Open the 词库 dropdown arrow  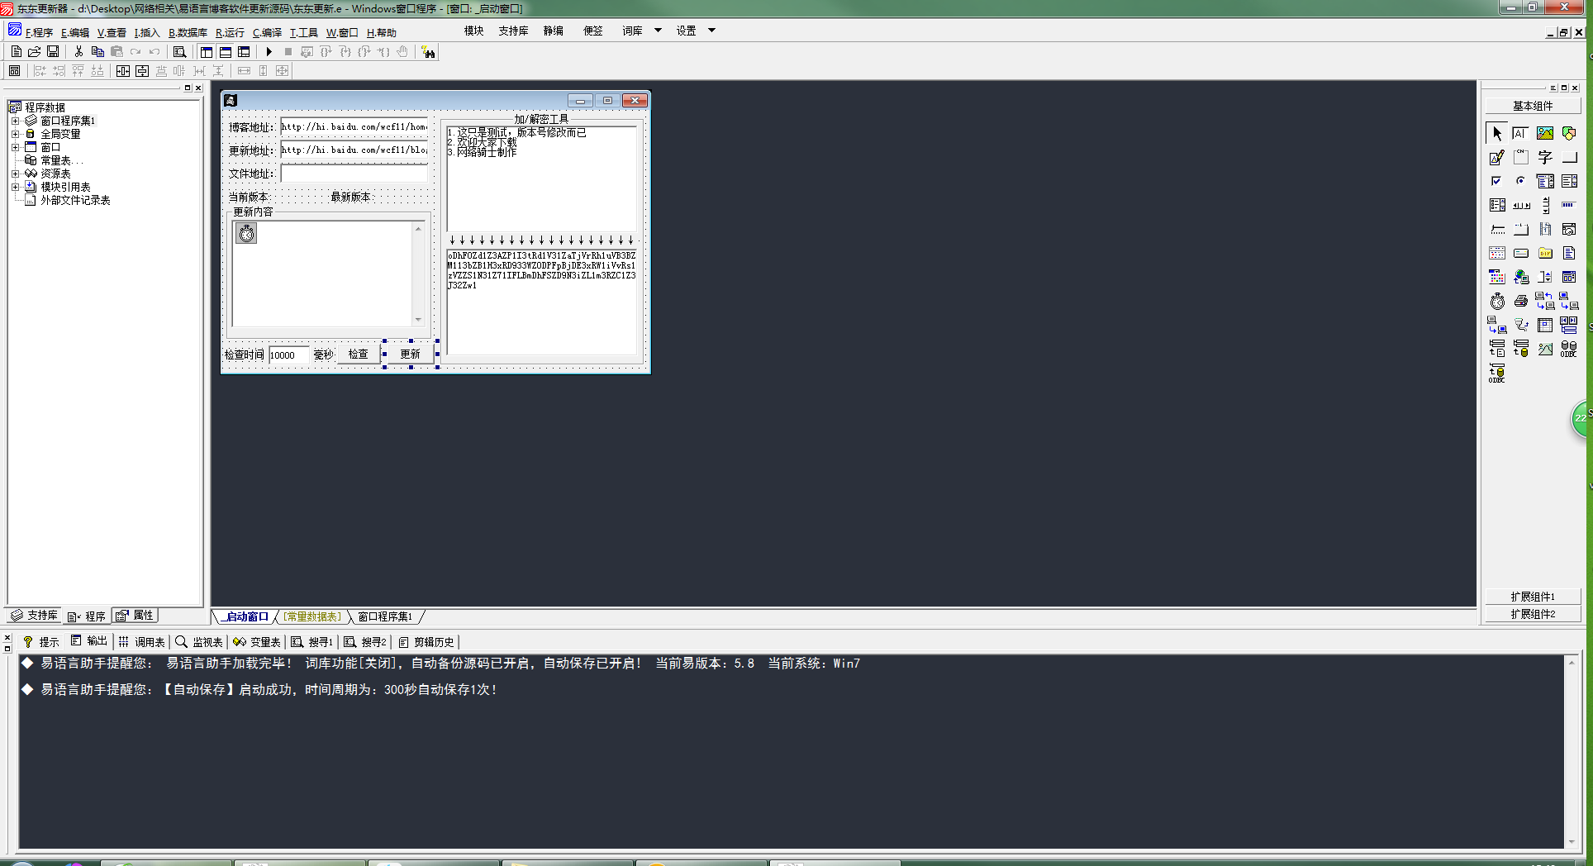658,31
